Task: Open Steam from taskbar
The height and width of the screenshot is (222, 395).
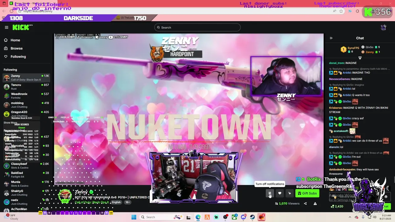Action: coord(252,217)
